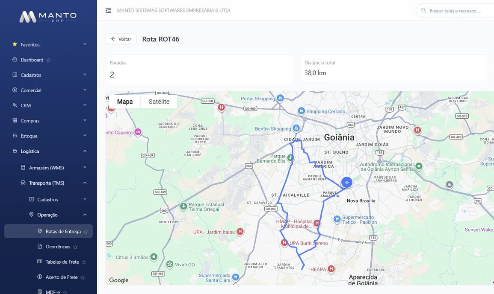The image size is (494, 294).
Task: Click the Supermercado Tatico Papillon cart marker
Action: [x=337, y=219]
